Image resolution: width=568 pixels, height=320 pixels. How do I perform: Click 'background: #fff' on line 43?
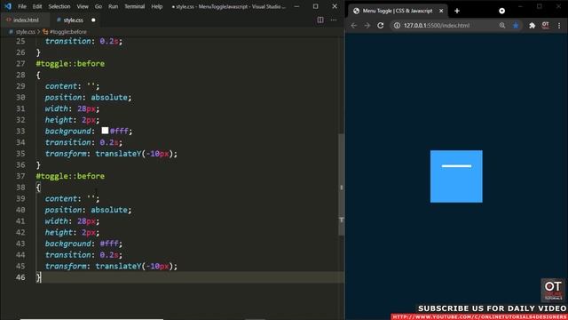(83, 244)
